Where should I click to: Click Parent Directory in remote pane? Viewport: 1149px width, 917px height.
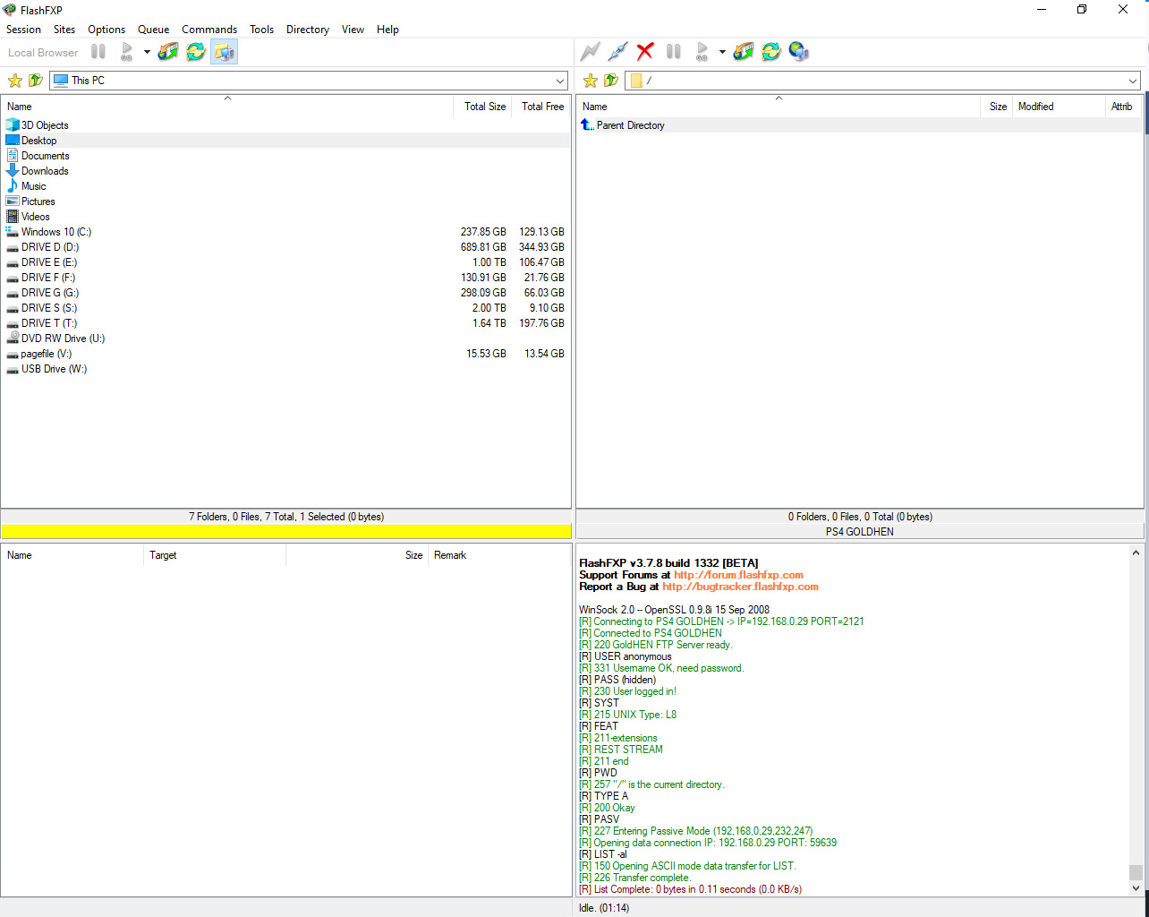[x=630, y=125]
